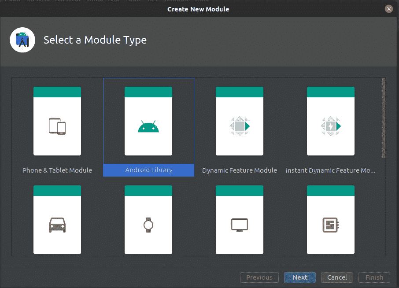Select the car Automotive module icon
Viewport: 399px width, 288px height.
coord(57,225)
